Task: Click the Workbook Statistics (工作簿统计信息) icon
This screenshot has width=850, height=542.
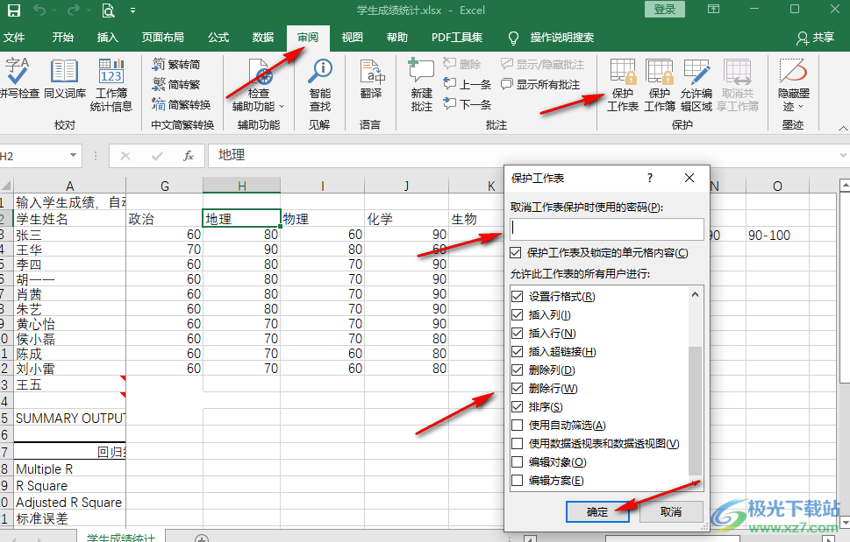Action: coord(111,85)
